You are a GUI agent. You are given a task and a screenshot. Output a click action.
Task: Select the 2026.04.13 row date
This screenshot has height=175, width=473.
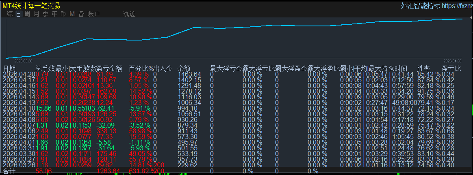pyautogui.click(x=19, y=103)
